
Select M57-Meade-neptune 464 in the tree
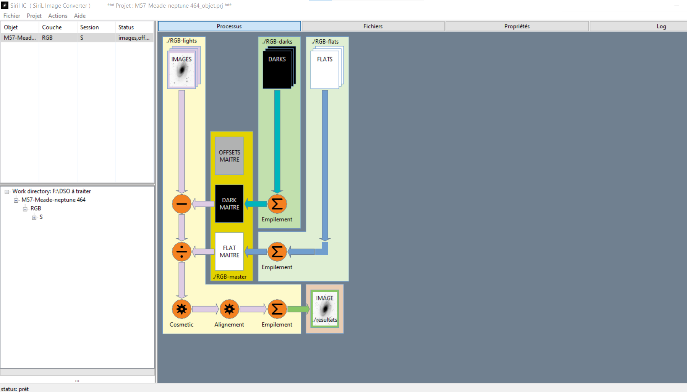pos(53,200)
